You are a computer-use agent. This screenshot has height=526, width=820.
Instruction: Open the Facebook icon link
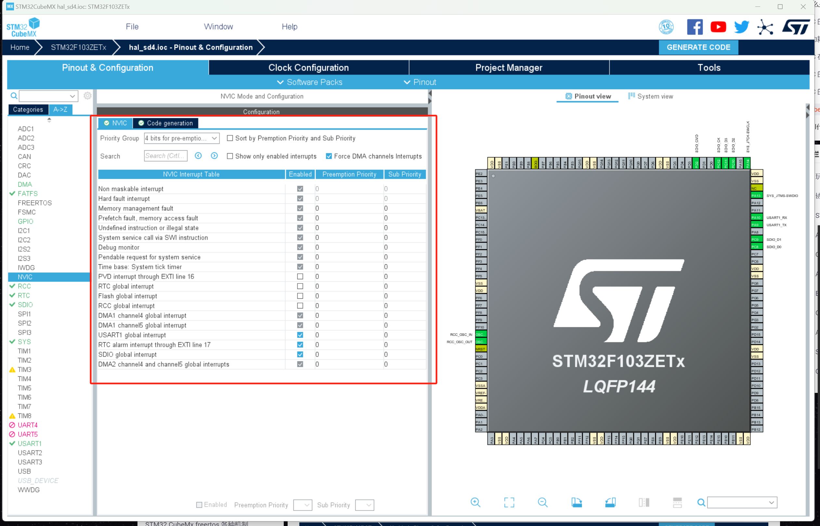pyautogui.click(x=695, y=27)
